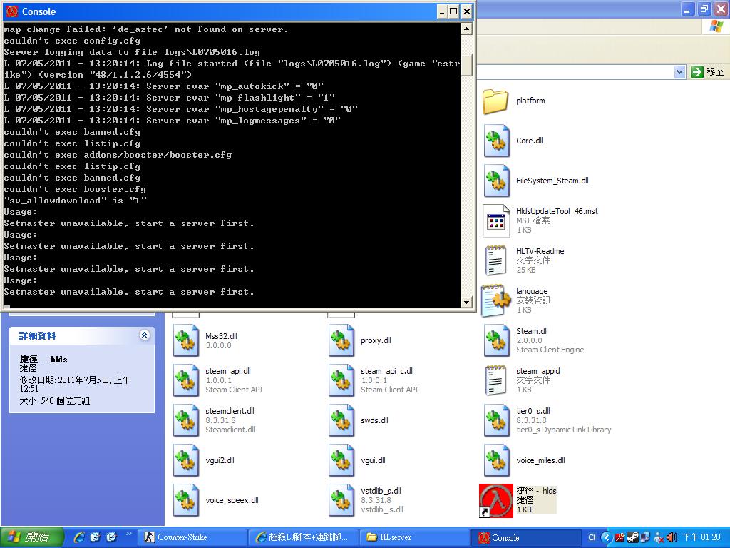This screenshot has height=548, width=730.
Task: Select the tier0_s.dll file name
Action: [533, 411]
